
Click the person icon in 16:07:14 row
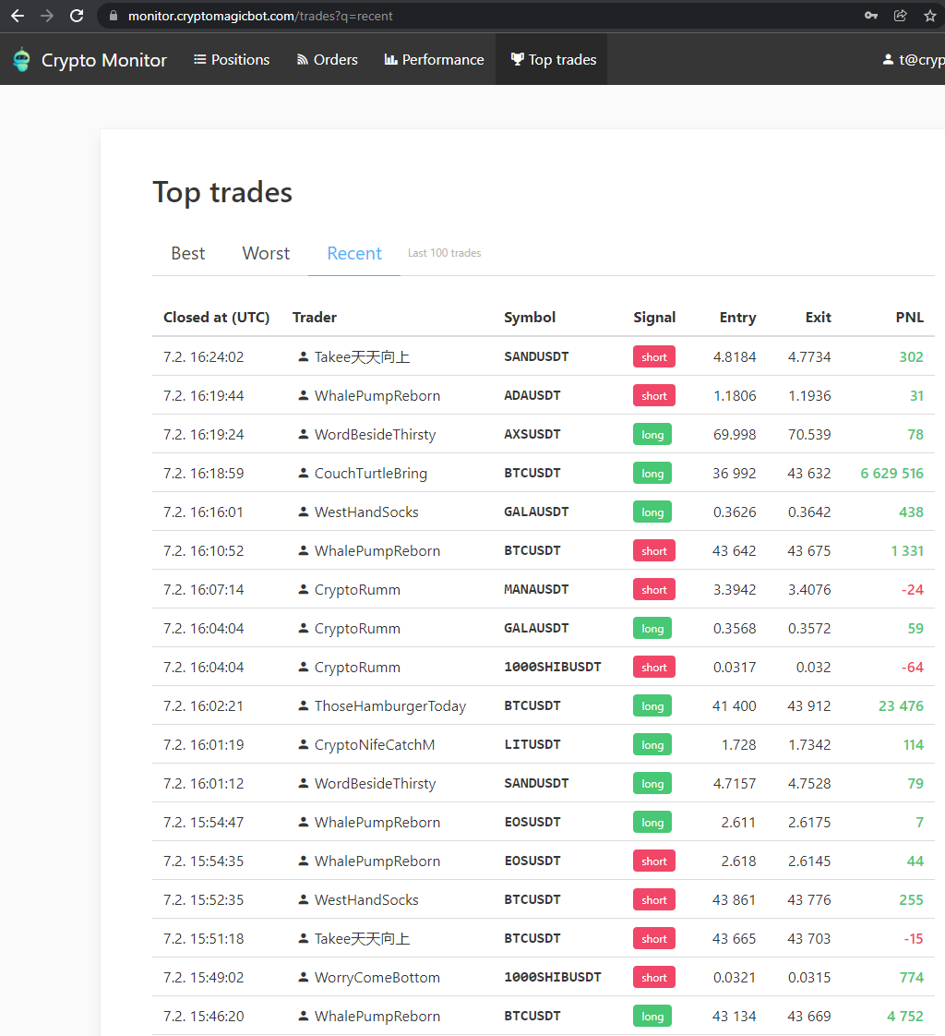tap(303, 589)
